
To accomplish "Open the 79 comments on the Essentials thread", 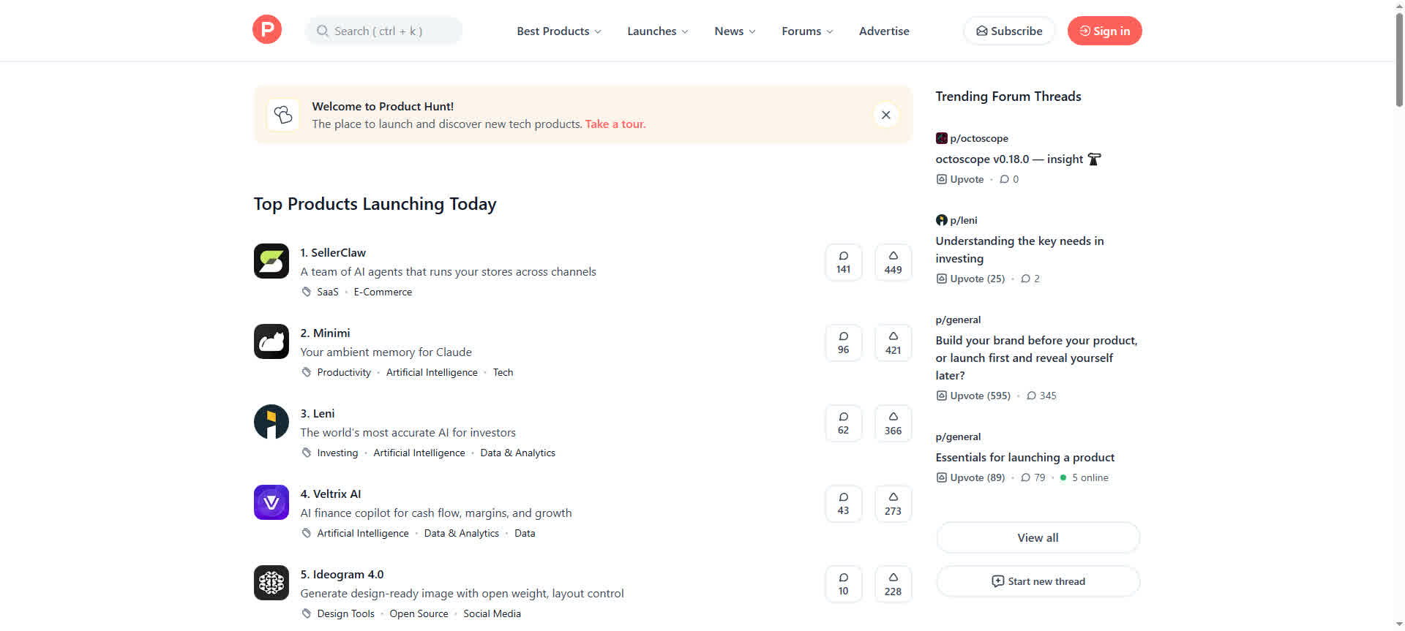I will pyautogui.click(x=1033, y=477).
